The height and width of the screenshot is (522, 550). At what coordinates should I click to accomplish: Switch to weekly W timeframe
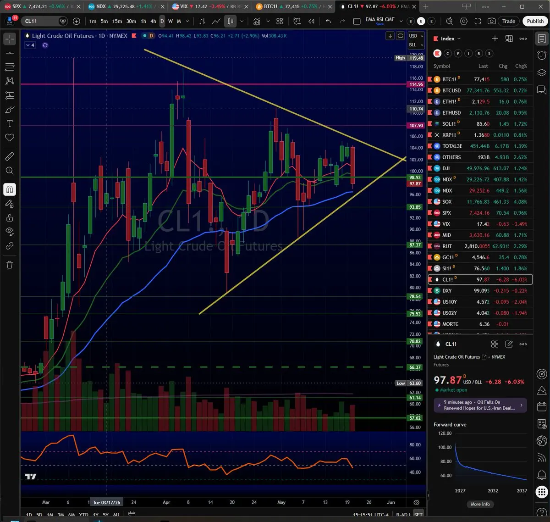170,21
